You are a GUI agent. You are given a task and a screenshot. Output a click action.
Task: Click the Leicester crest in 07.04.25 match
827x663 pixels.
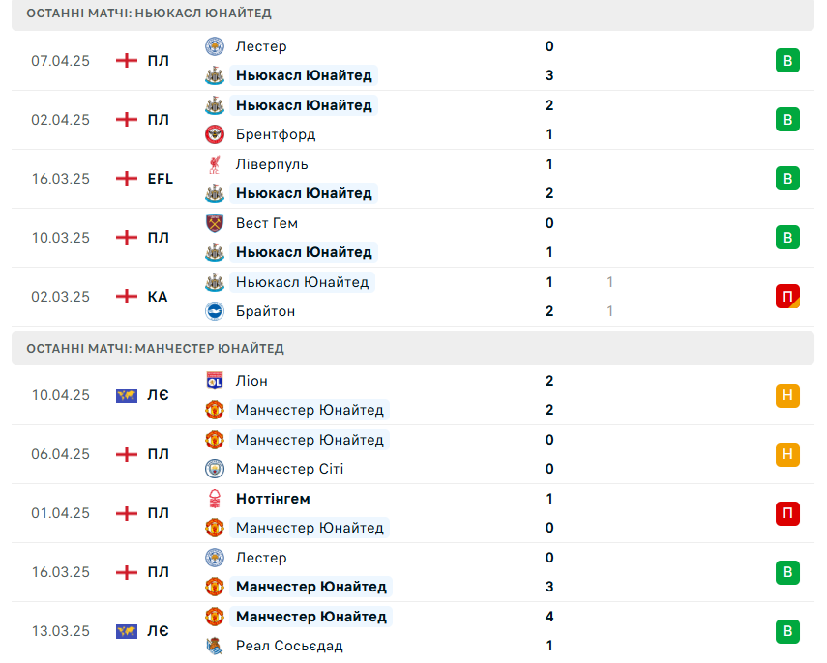pos(215,46)
